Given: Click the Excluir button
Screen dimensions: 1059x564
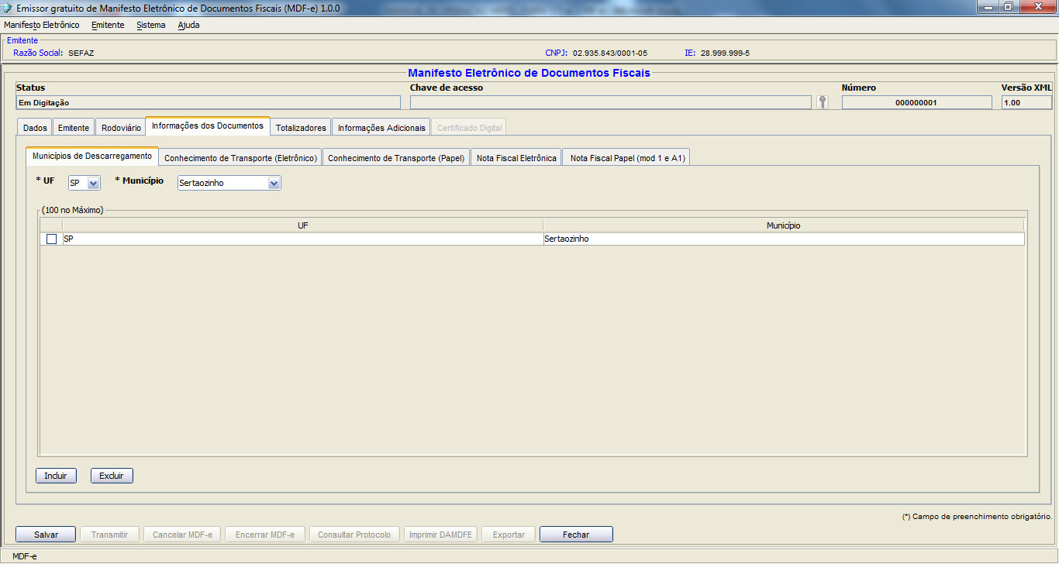Looking at the screenshot, I should (112, 476).
